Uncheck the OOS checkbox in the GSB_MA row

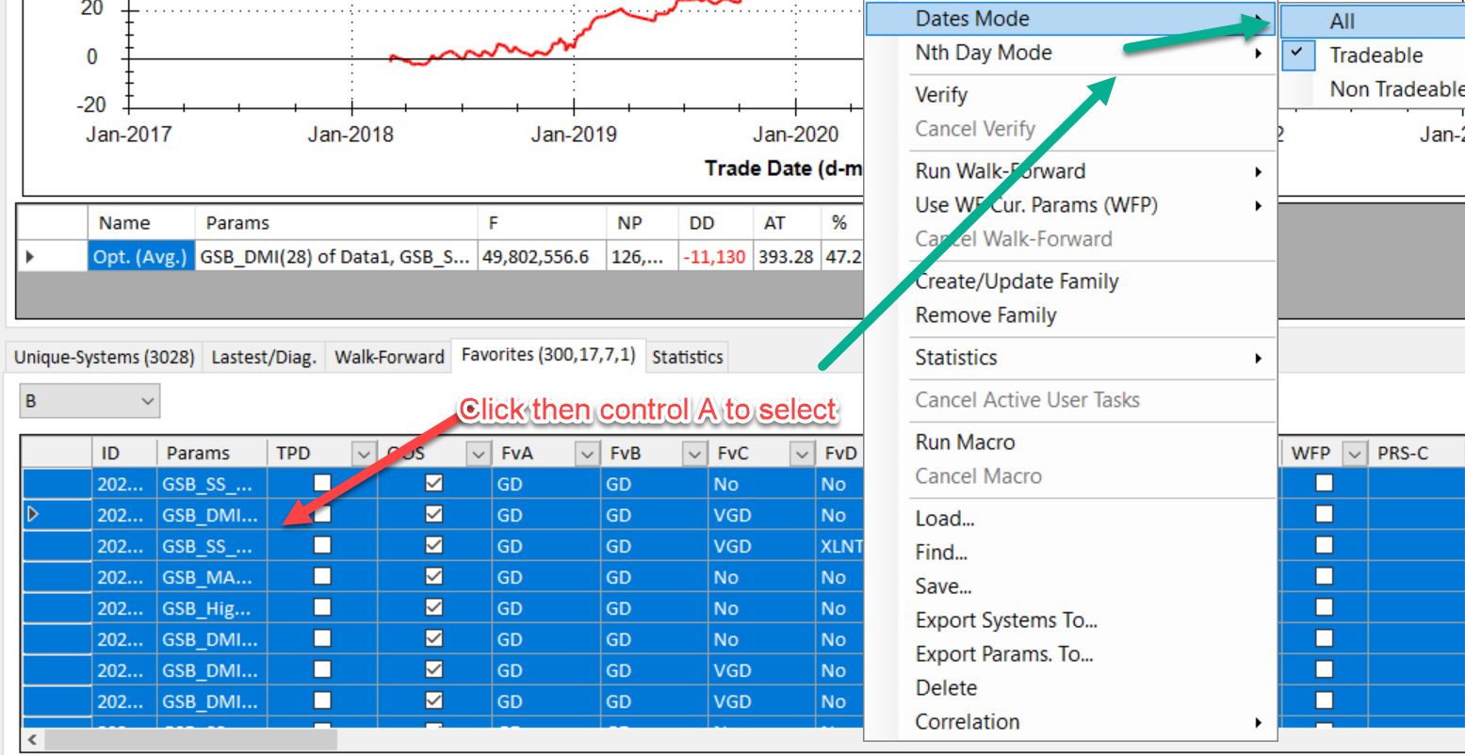tap(433, 577)
